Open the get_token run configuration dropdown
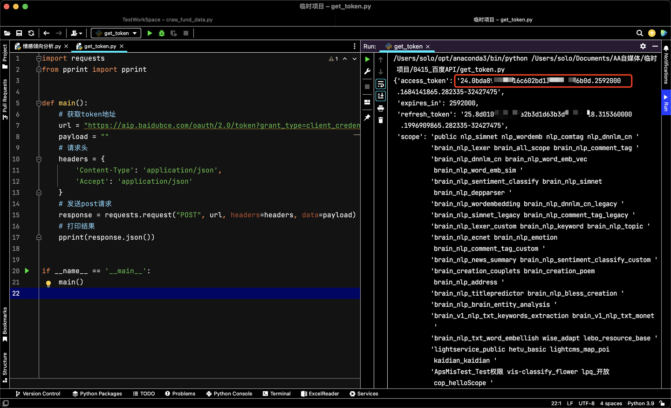Image resolution: width=671 pixels, height=408 pixels. 116,33
